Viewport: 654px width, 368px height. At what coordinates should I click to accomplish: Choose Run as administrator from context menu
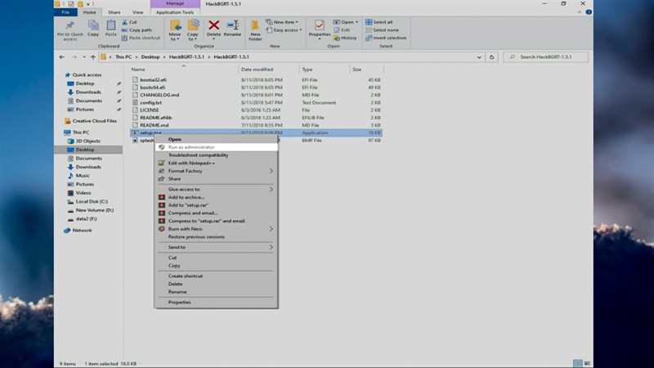pos(191,147)
